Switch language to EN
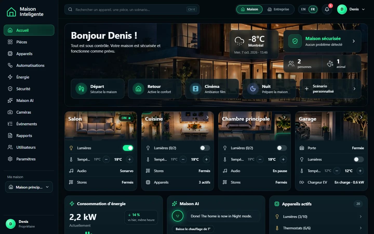 coord(303,9)
